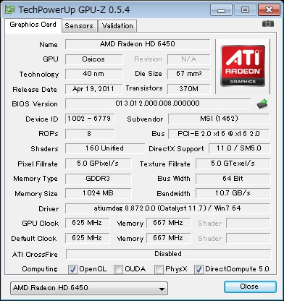
Task: Click the TechPowerUp GPU-Z 0.5.4 title text
Action: tap(74, 10)
